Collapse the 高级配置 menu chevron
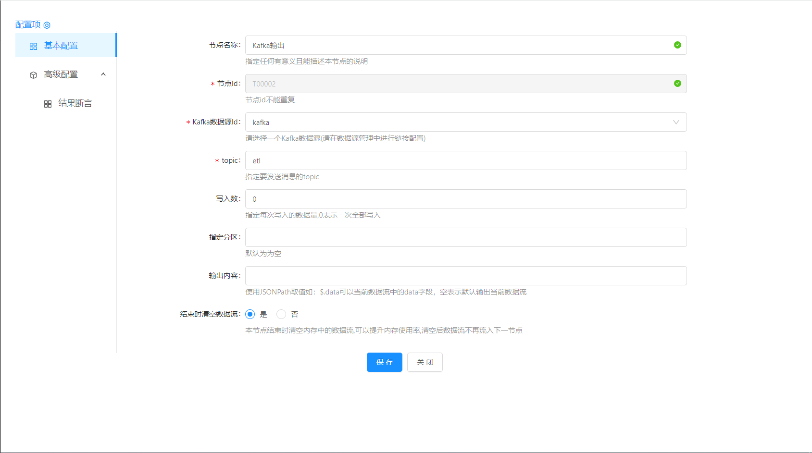Viewport: 812px width, 453px height. [x=103, y=74]
